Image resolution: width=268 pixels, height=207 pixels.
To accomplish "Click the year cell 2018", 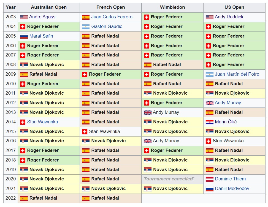I will coord(10,160).
